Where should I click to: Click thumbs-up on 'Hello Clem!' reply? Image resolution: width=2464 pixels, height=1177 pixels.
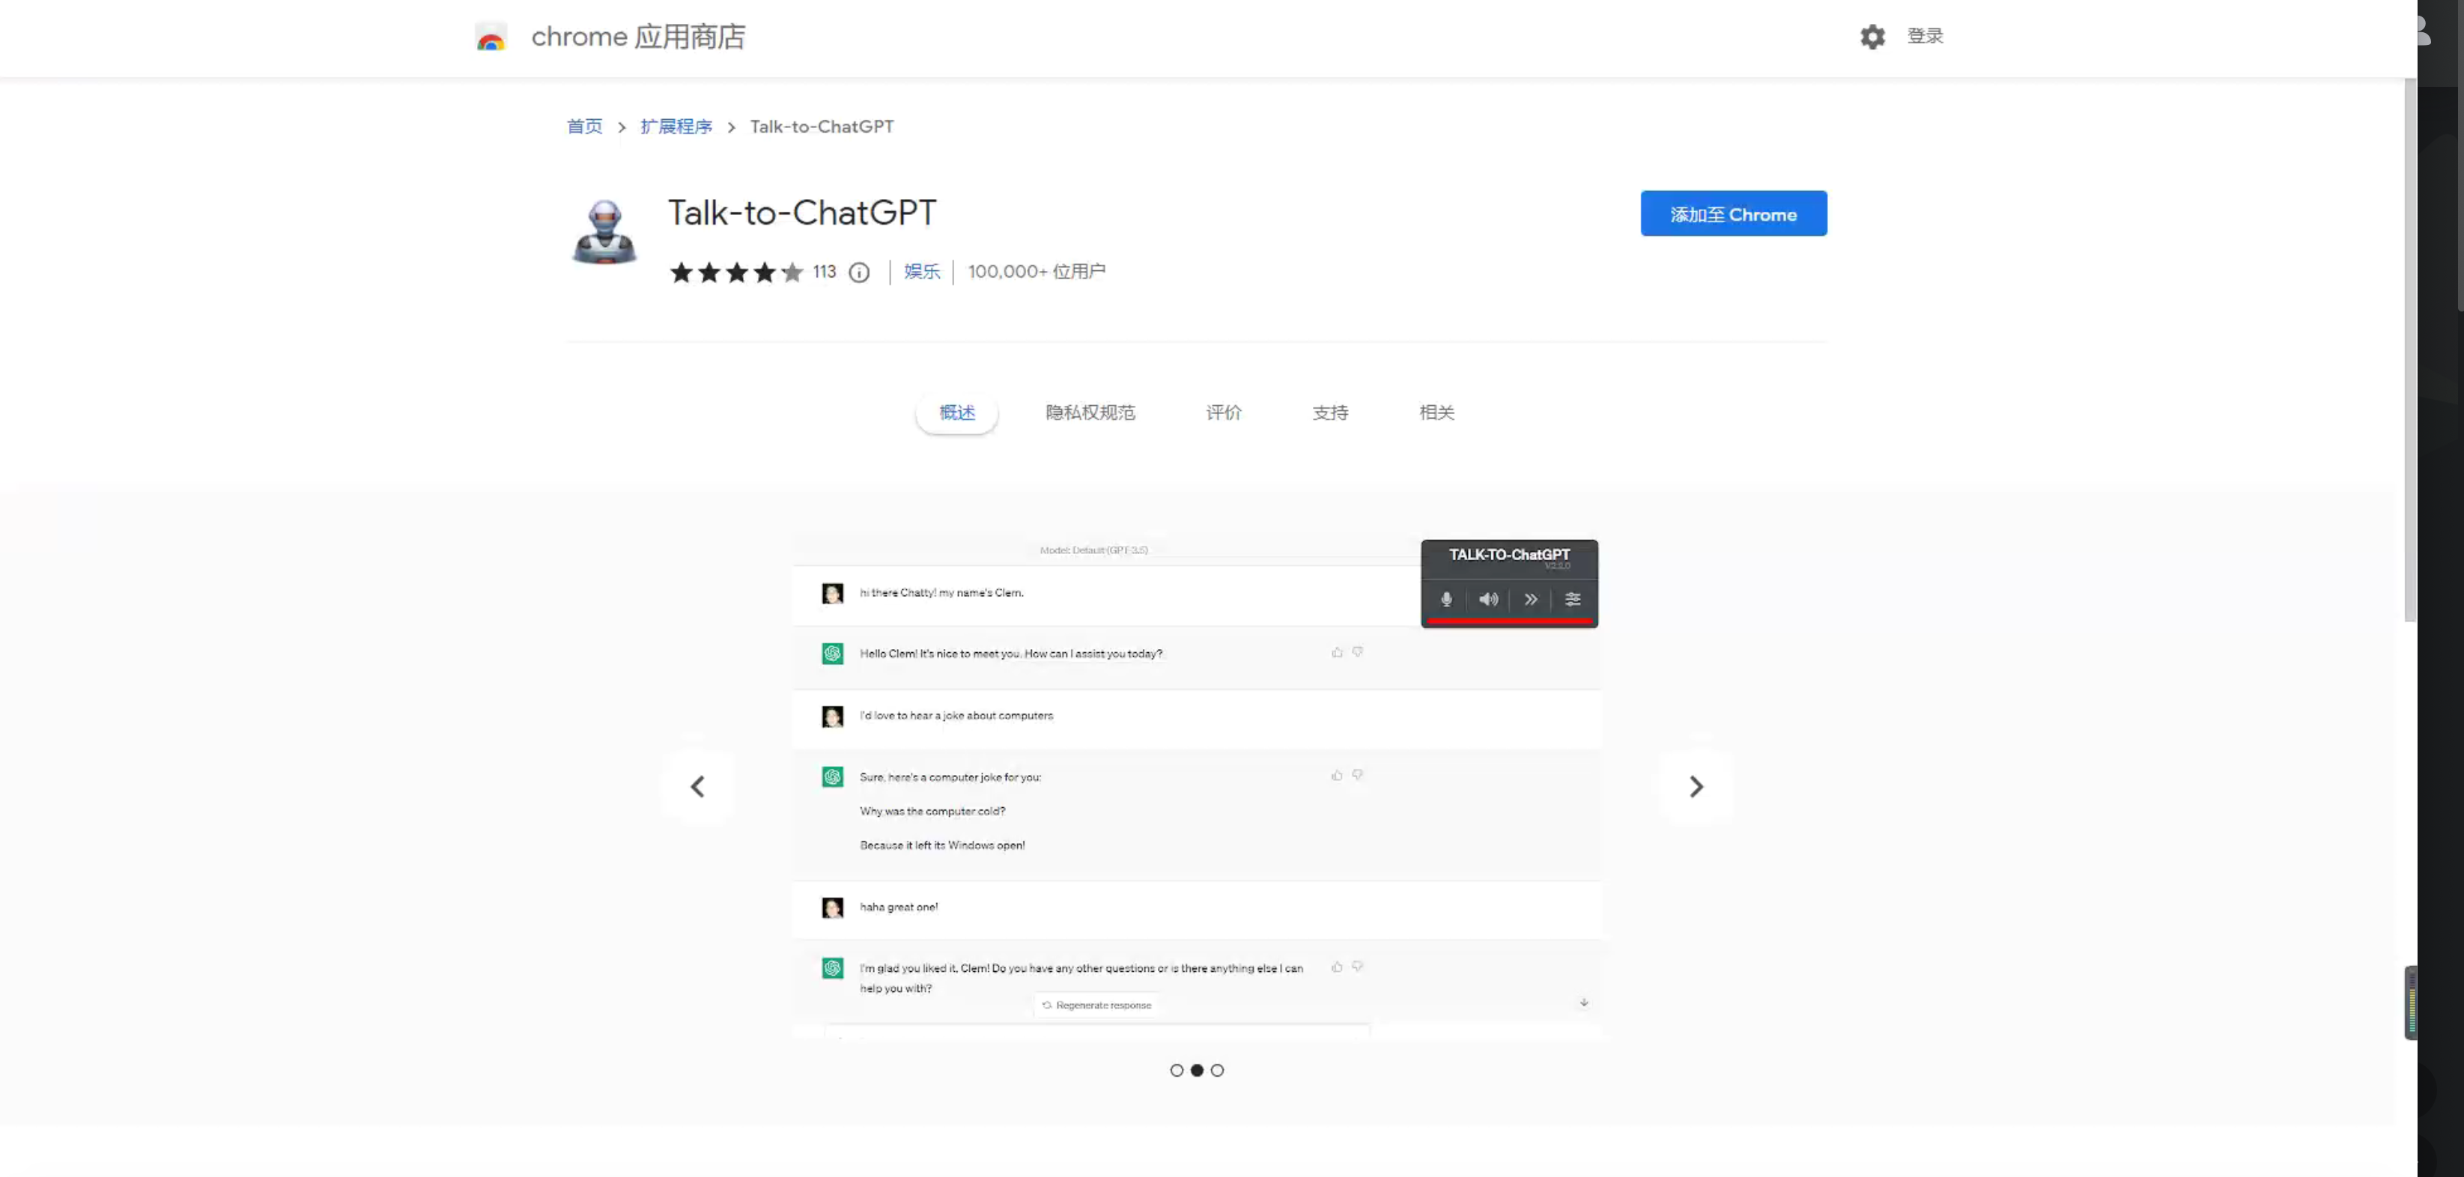click(1336, 652)
